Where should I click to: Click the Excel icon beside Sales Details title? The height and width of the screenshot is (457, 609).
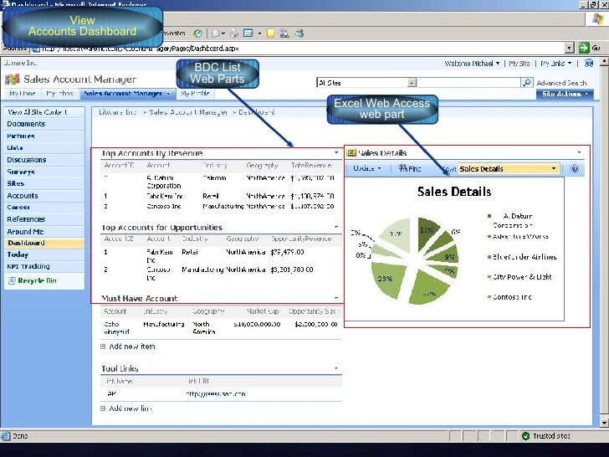click(x=351, y=152)
